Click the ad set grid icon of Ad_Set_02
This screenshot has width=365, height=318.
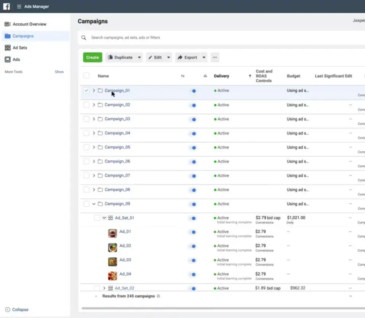111,288
